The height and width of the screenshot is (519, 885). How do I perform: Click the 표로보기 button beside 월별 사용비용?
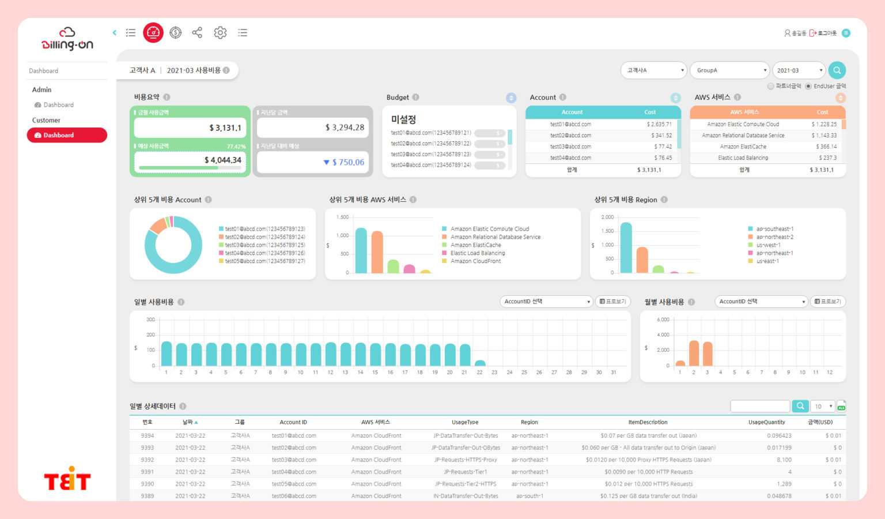828,301
